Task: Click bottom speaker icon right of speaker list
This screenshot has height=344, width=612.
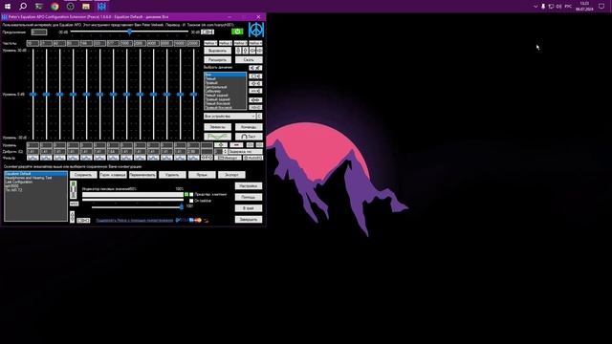Action: [x=255, y=107]
